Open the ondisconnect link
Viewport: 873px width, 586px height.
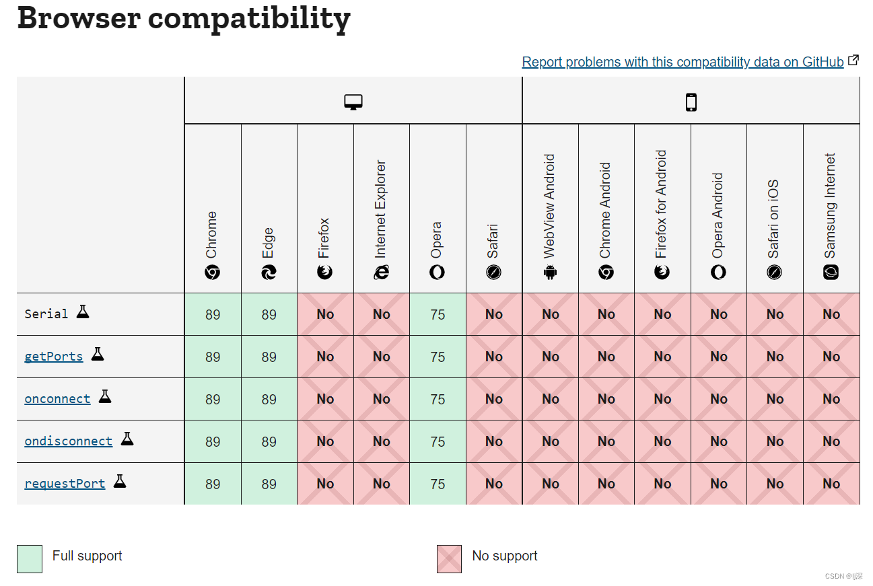pos(68,441)
